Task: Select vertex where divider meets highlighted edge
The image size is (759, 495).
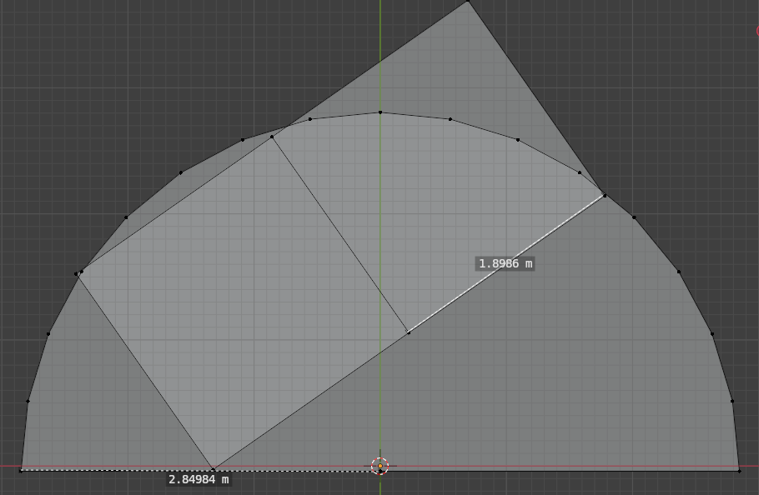Action: tap(409, 332)
